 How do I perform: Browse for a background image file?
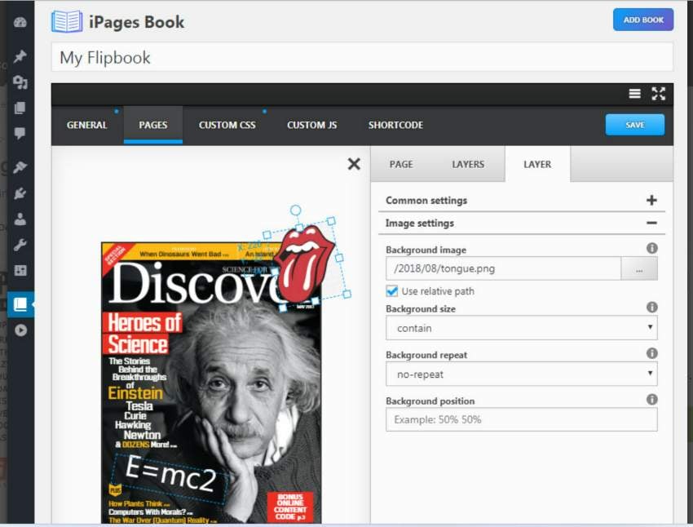click(640, 268)
